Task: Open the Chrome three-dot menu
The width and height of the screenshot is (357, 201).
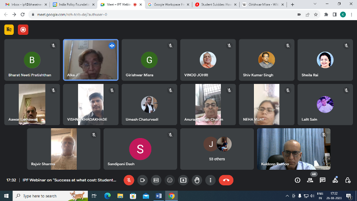Action: [351, 14]
